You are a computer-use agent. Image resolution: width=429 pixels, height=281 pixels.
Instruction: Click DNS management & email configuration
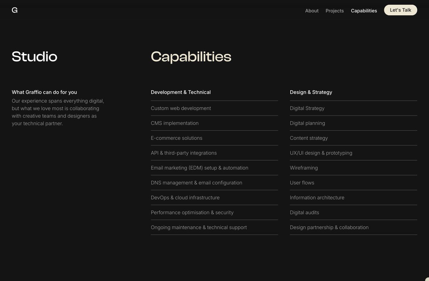(x=196, y=182)
